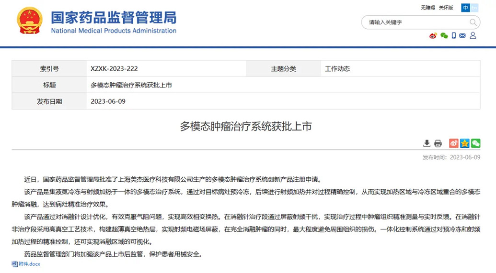Click National Medical Products Administration subtitle

pos(114,31)
